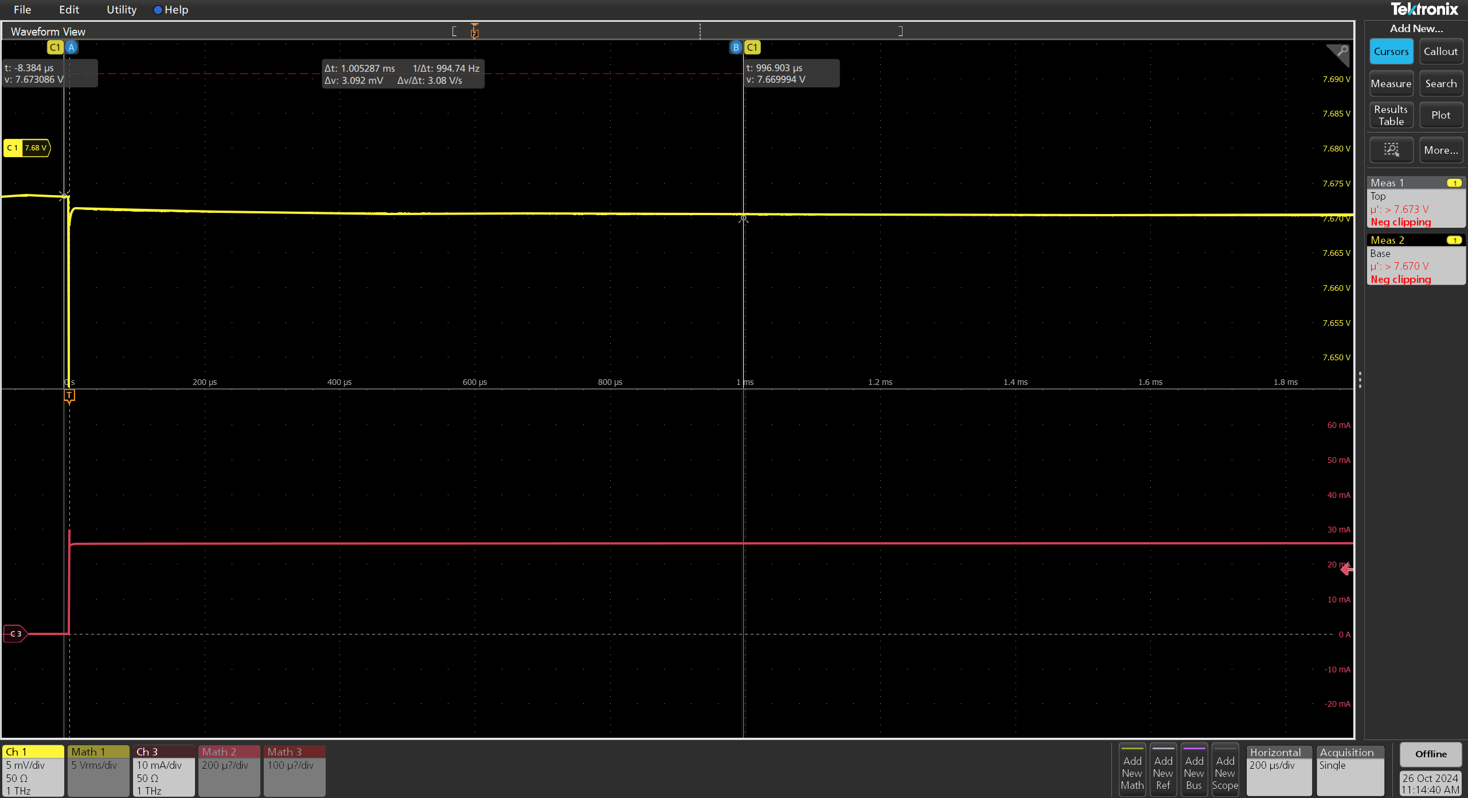Click Add New Math button
Image resolution: width=1468 pixels, height=798 pixels.
coord(1132,770)
